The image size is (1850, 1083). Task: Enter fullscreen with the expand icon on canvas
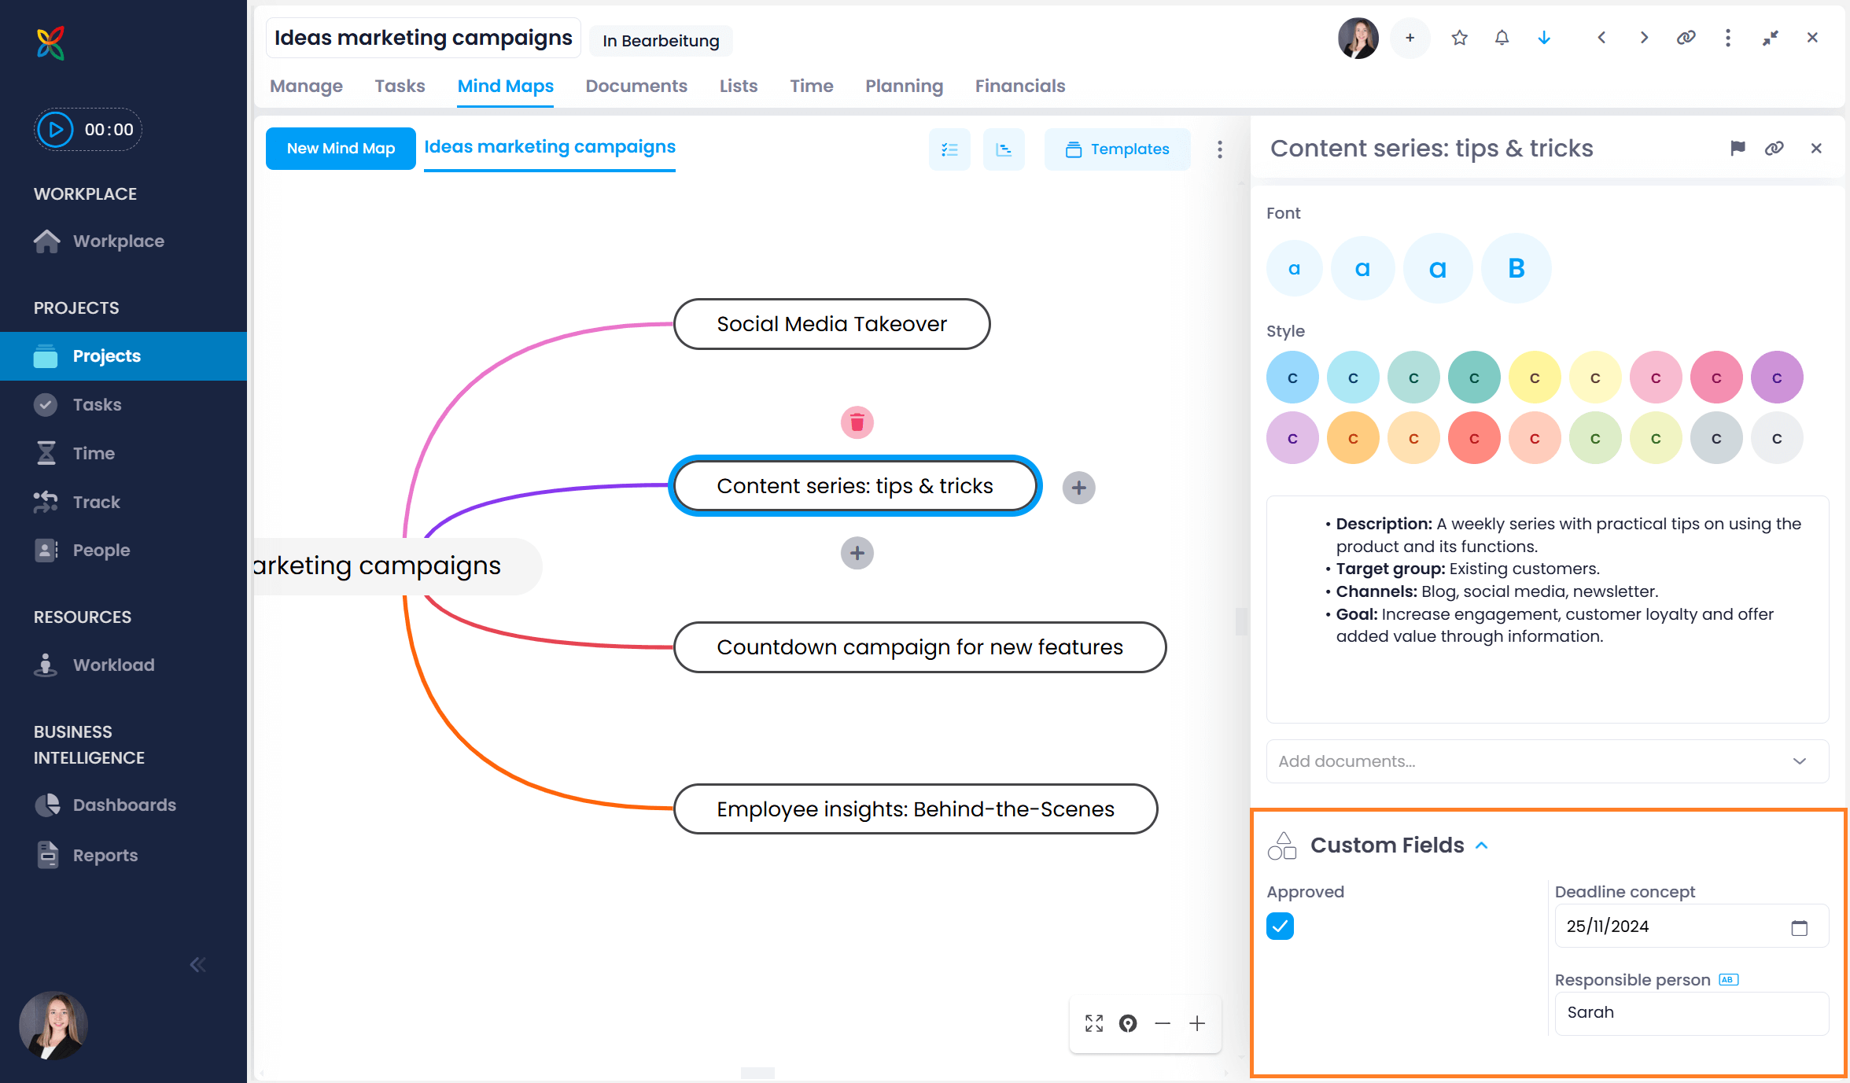coord(1093,1023)
